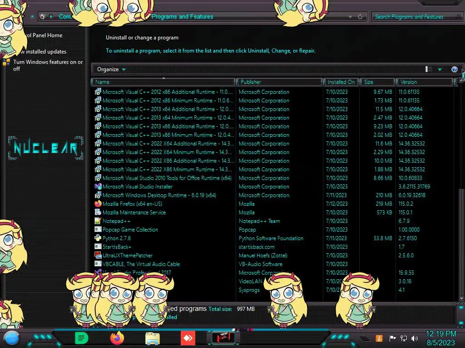Screen dimensions: 465x348
Task: Click the Search Programs and Features field
Action: [x=417, y=17]
